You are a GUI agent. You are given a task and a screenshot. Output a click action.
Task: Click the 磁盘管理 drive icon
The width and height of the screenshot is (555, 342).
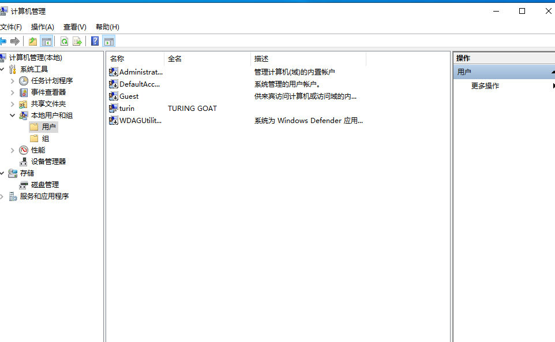(23, 185)
